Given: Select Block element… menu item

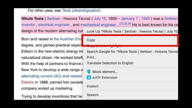Looking at the screenshot, I should (131, 72).
